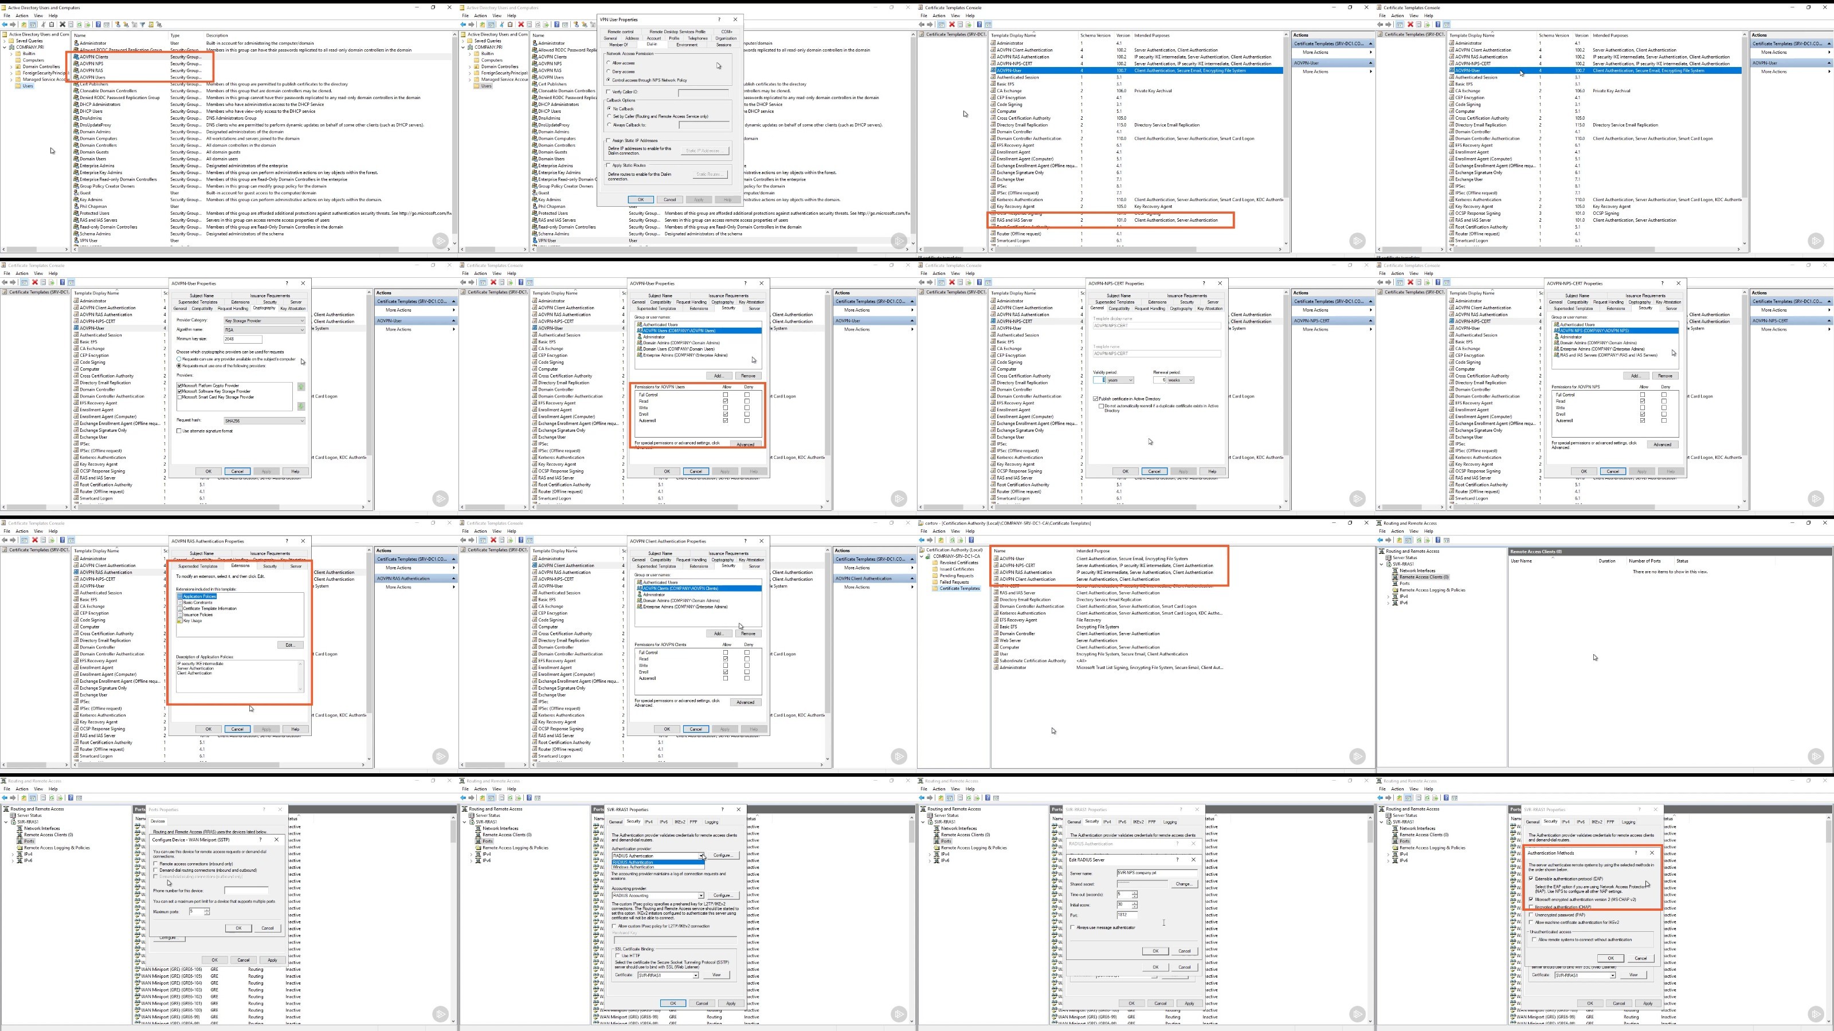Open Environment tab in VPN User Properties

click(x=687, y=44)
